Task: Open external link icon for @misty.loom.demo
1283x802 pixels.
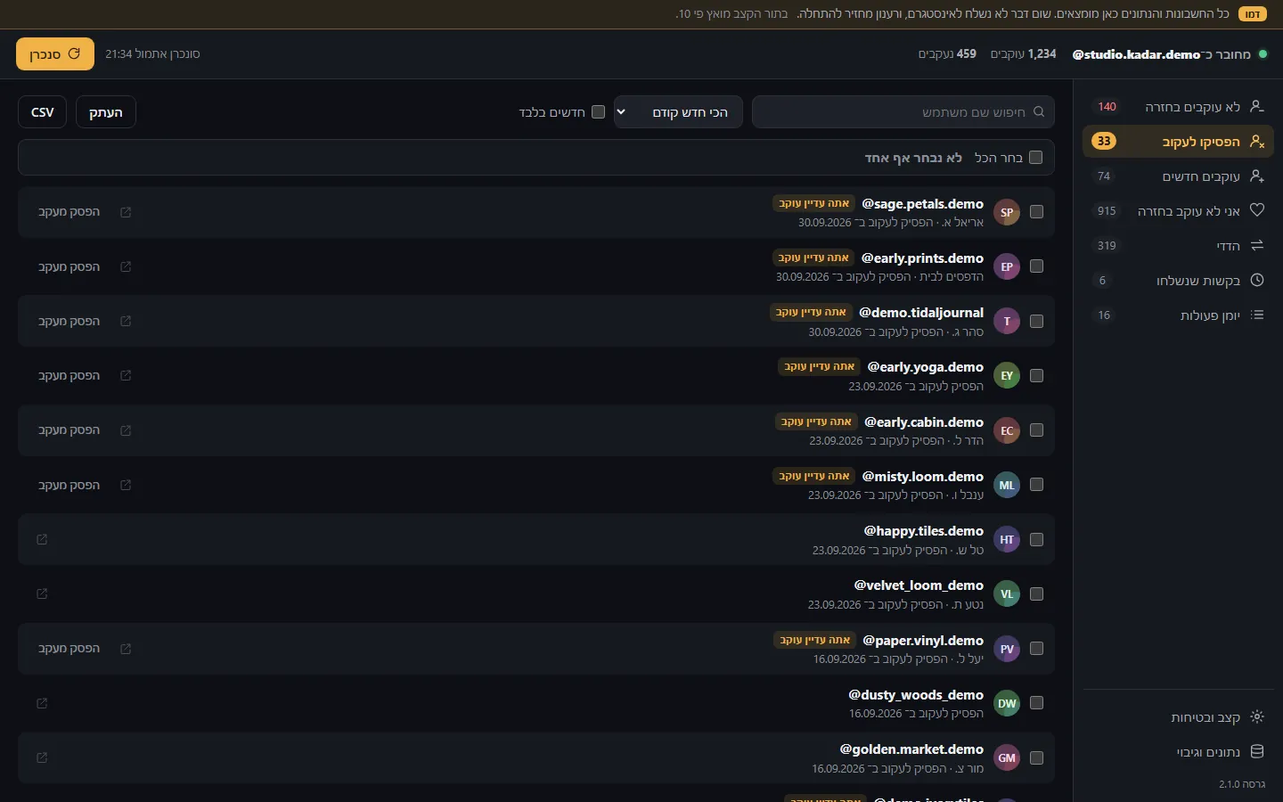Action: point(126,485)
